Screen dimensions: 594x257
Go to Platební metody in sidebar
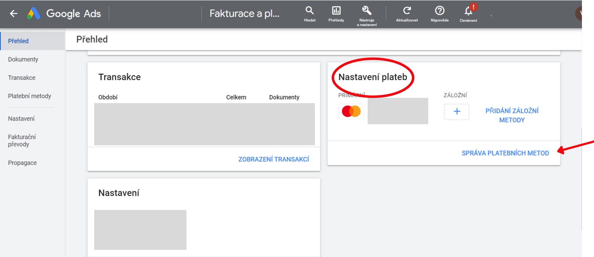[x=29, y=96]
